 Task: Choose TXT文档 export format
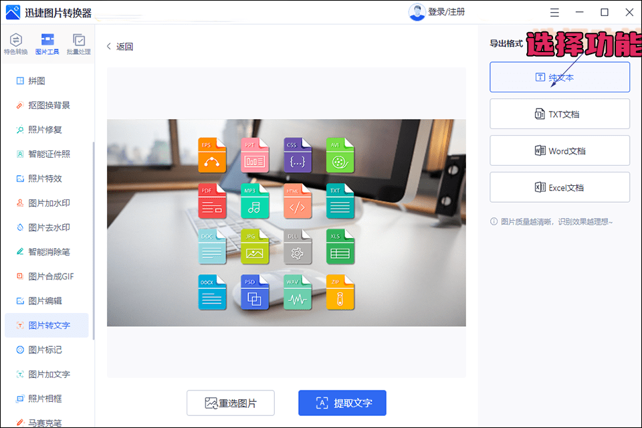560,114
